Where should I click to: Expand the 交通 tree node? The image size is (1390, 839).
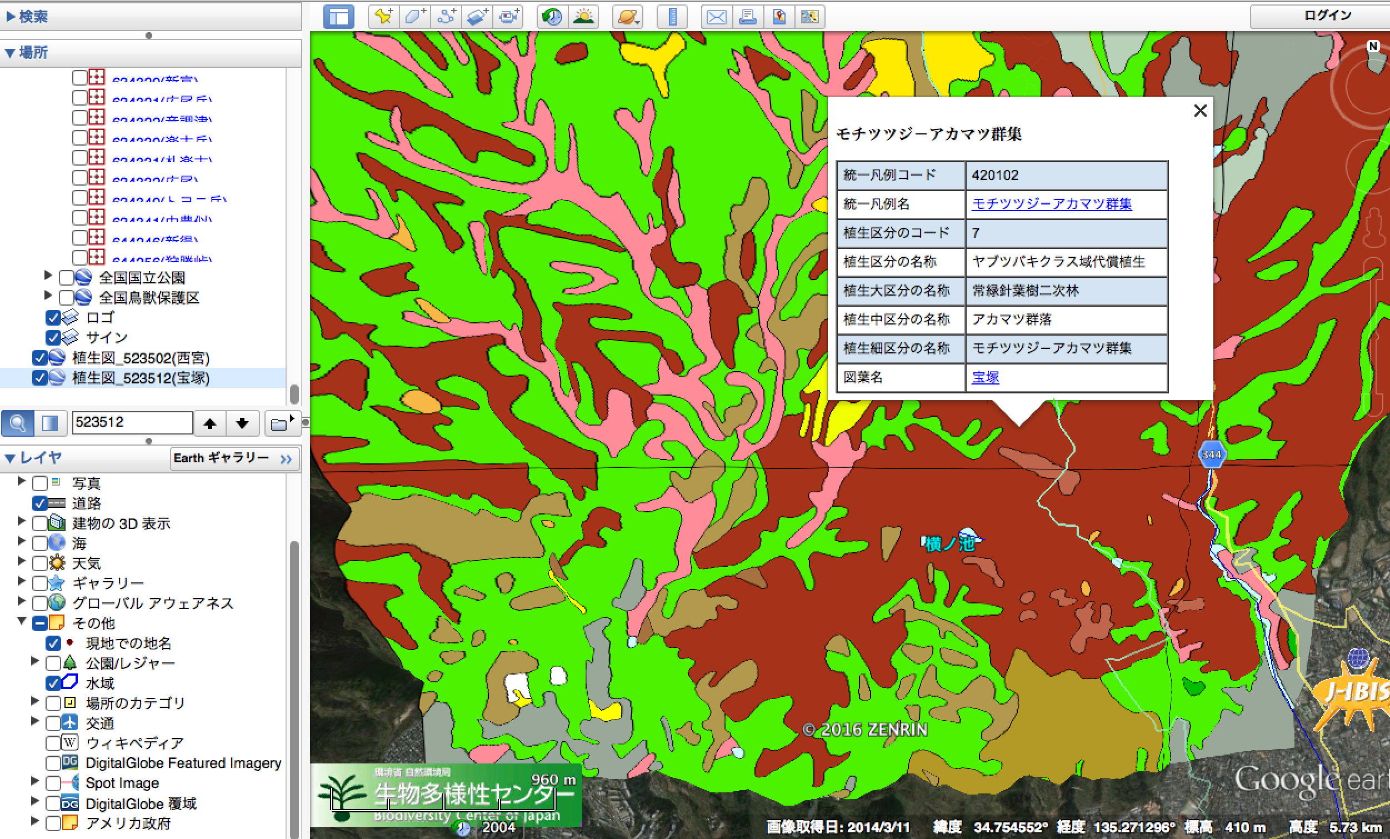35,721
